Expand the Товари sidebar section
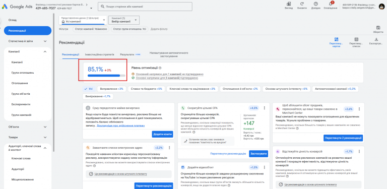The image size is (387, 189). tap(45, 137)
